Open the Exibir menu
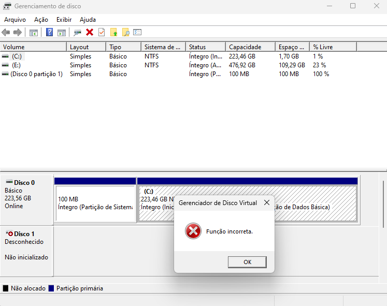Image resolution: width=387 pixels, height=306 pixels. coord(64,20)
